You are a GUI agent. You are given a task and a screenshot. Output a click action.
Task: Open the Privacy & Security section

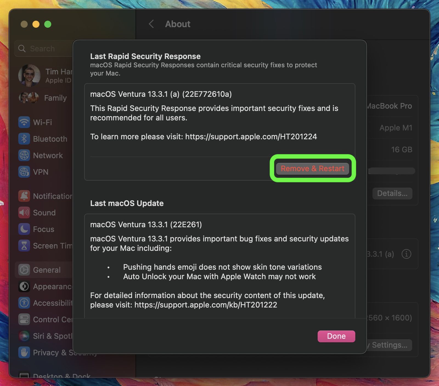pyautogui.click(x=24, y=352)
